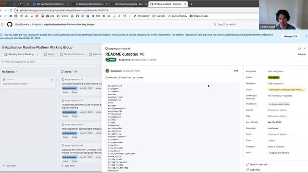
Task: Open the Projects breadcrumb link
Action: pyautogui.click(x=37, y=25)
